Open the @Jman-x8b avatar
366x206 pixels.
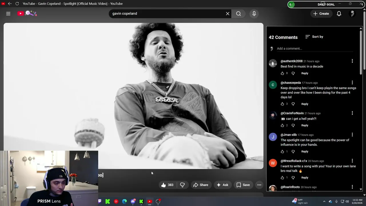tap(273, 137)
